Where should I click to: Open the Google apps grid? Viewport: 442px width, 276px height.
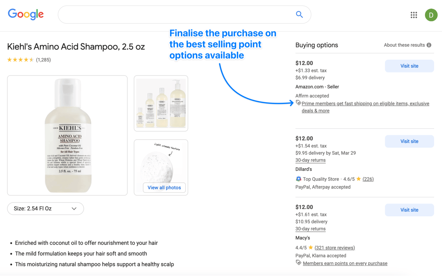coord(414,15)
